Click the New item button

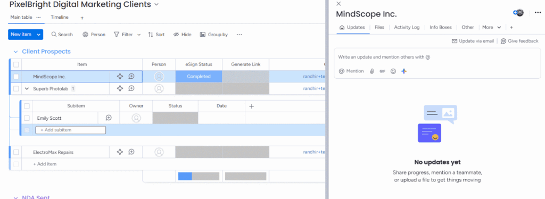click(21, 35)
